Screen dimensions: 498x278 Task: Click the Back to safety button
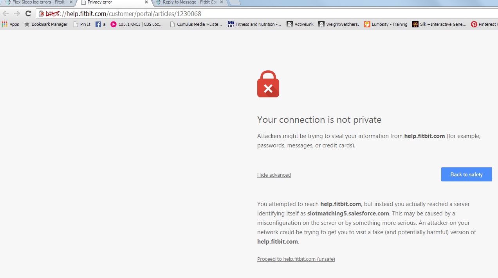click(x=466, y=174)
